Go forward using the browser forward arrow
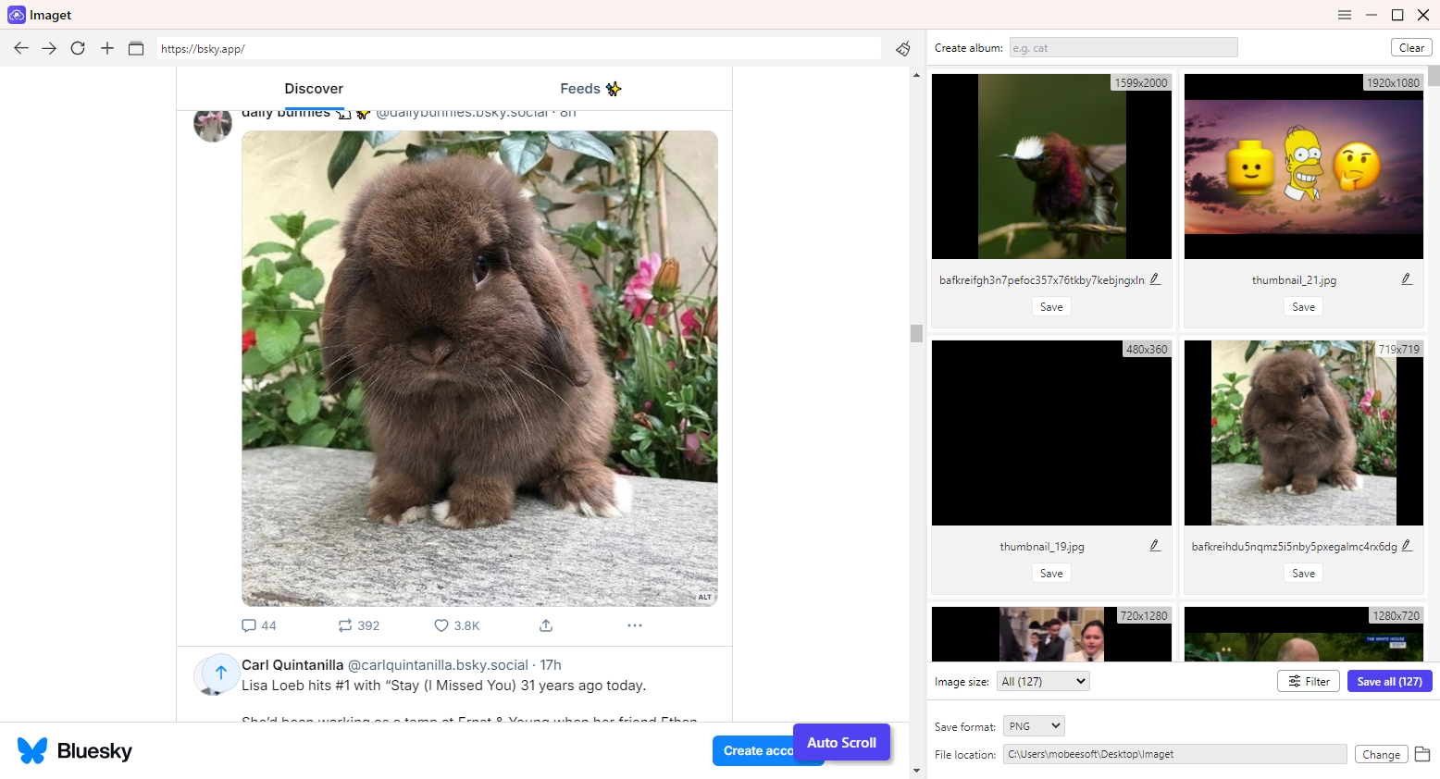 coord(49,48)
